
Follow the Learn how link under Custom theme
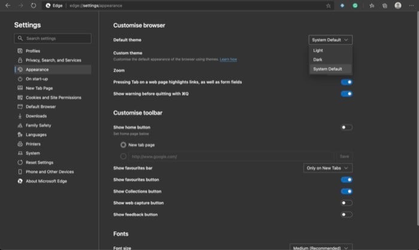point(228,59)
